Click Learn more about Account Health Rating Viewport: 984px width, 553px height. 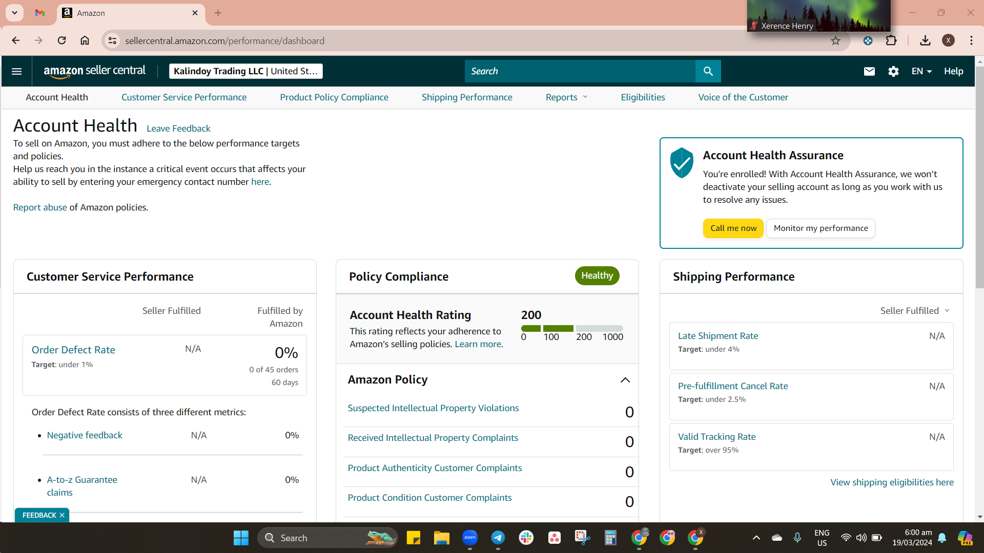(x=478, y=344)
